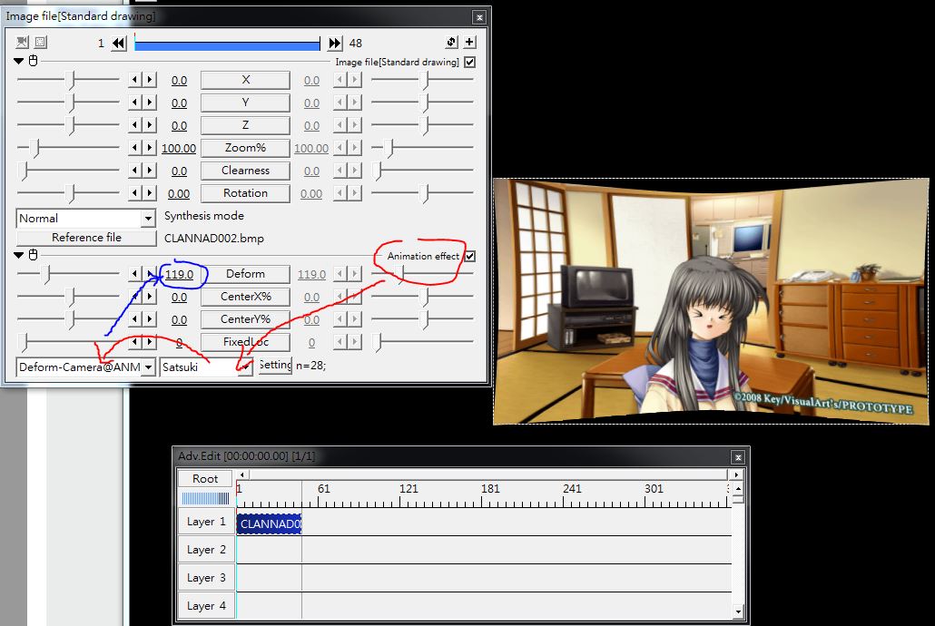Click the Zoom% parameter button
935x626 pixels.
tap(246, 148)
